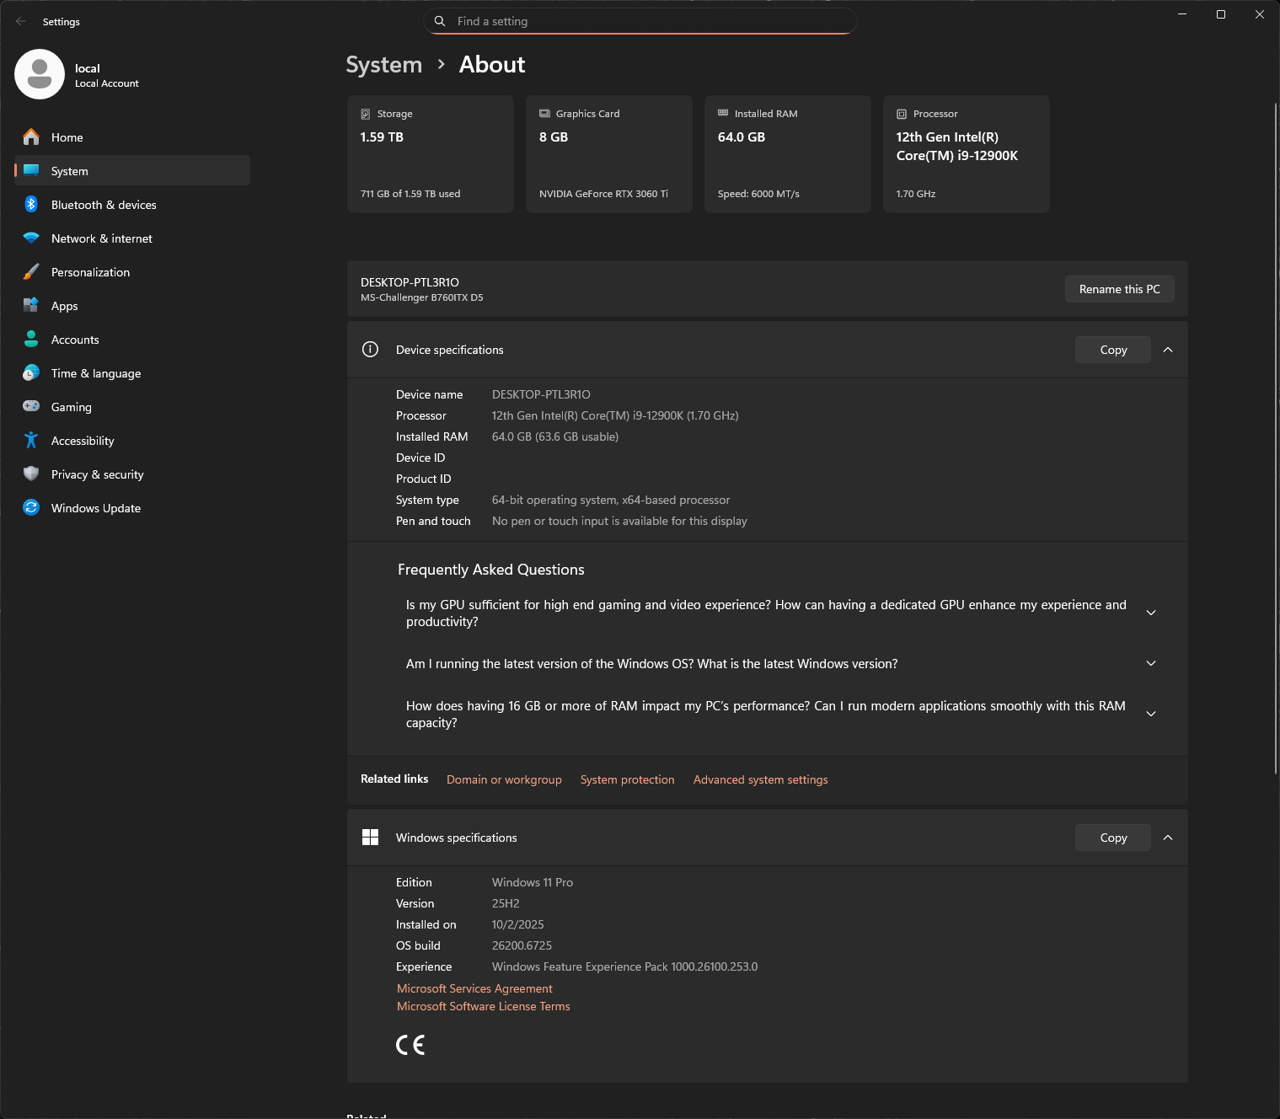
Task: Click the back arrow in title bar
Action: (x=21, y=21)
